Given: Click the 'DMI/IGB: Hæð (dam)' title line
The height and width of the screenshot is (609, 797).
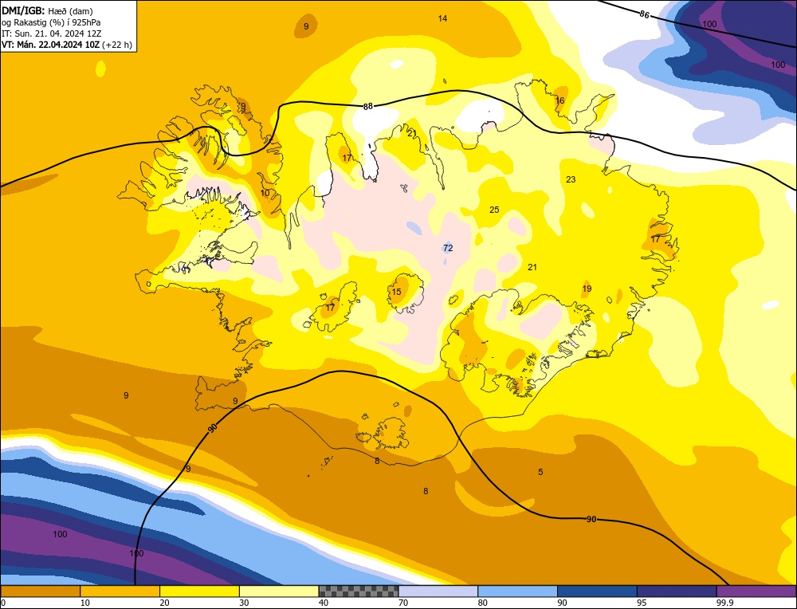Looking at the screenshot, I should [47, 10].
